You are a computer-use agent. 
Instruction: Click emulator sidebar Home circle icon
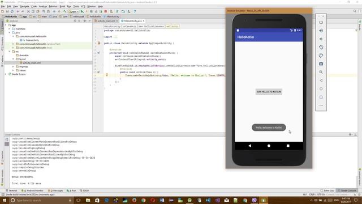[321, 89]
